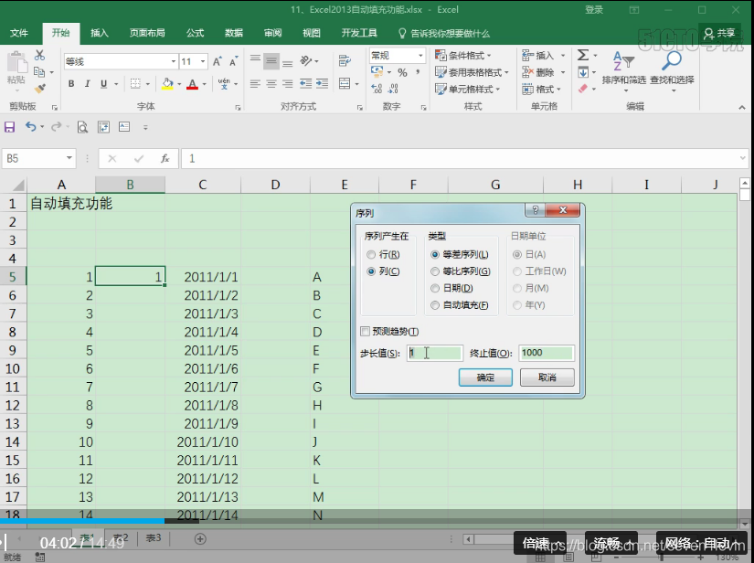Open the font size dropdown

[x=203, y=61]
